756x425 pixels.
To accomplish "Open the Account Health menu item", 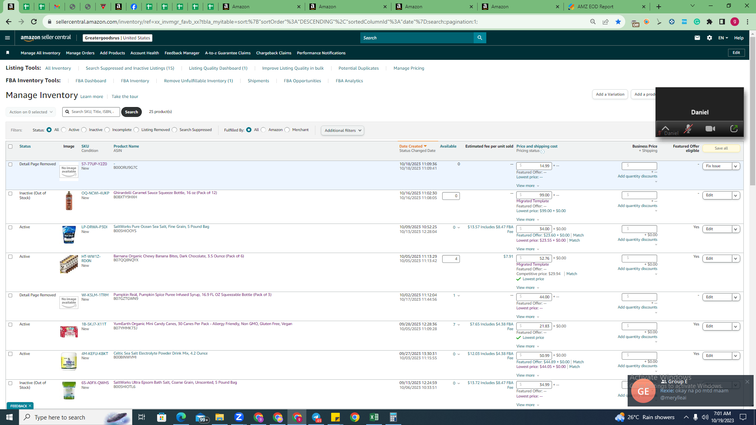I will pos(145,53).
